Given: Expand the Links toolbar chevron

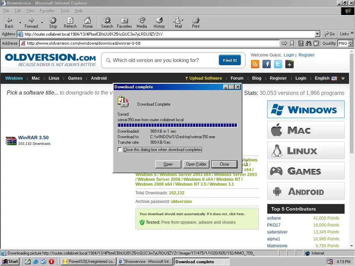Looking at the screenshot, I should [x=352, y=33].
